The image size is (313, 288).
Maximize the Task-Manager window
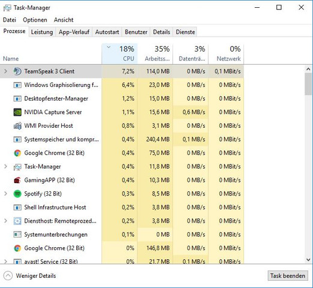[279, 8]
